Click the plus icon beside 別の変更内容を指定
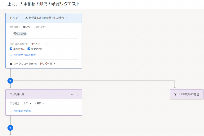 pyautogui.click(x=11, y=55)
